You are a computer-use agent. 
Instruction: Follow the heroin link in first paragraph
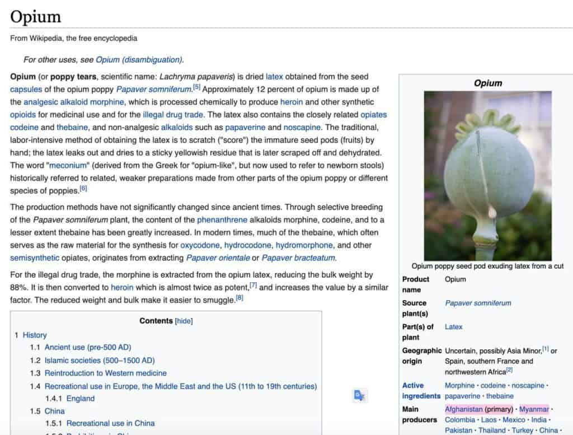point(295,102)
